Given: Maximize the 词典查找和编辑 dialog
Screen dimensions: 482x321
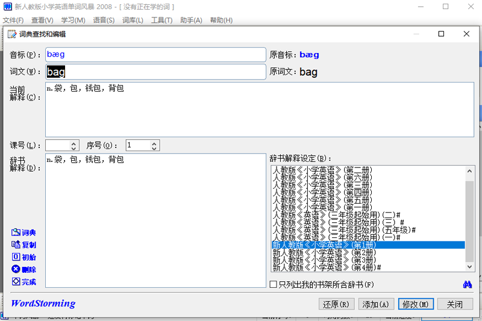Looking at the screenshot, I should coord(441,34).
